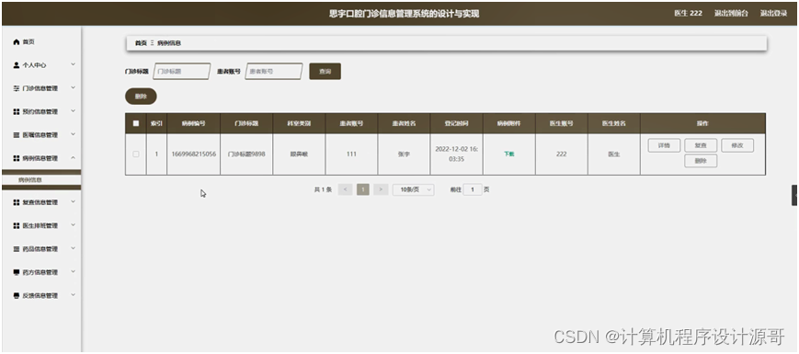Image resolution: width=799 pixels, height=354 pixels.
Task: Collapse the 病例信息管理 chevron
Action: coord(73,158)
